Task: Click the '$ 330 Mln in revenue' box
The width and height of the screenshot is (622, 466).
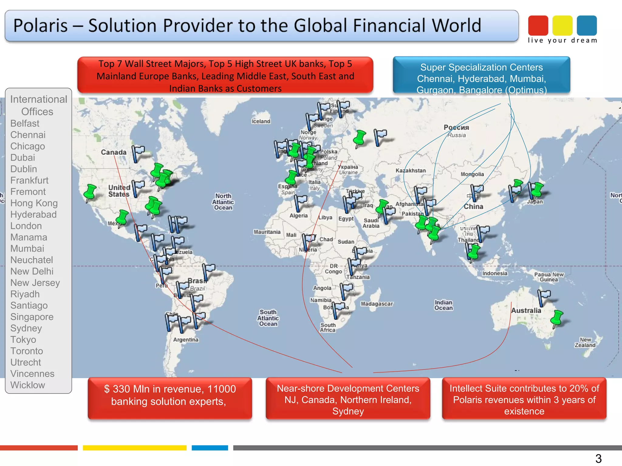Action: (170, 398)
